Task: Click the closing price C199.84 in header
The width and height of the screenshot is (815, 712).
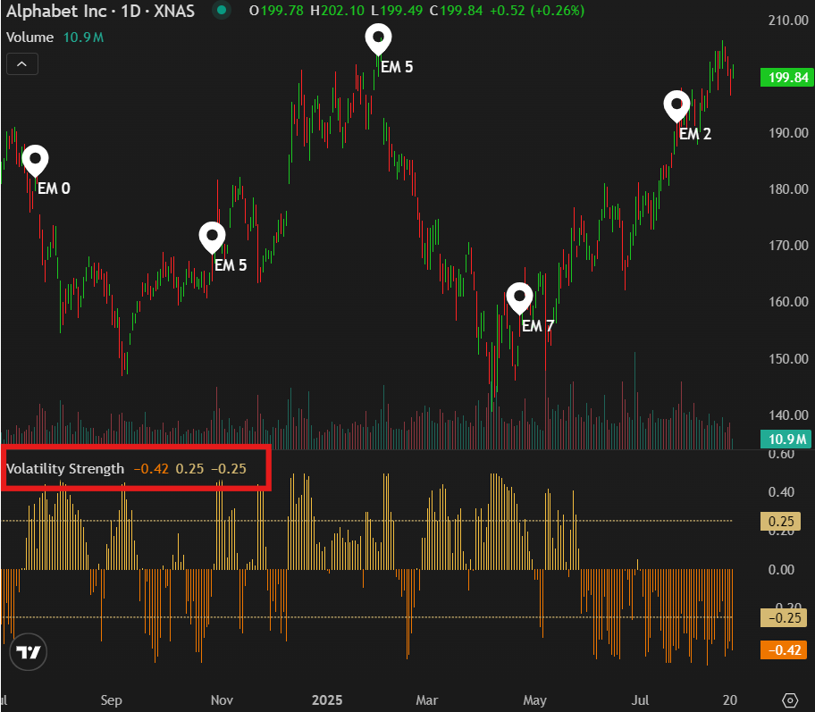Action: pos(456,11)
